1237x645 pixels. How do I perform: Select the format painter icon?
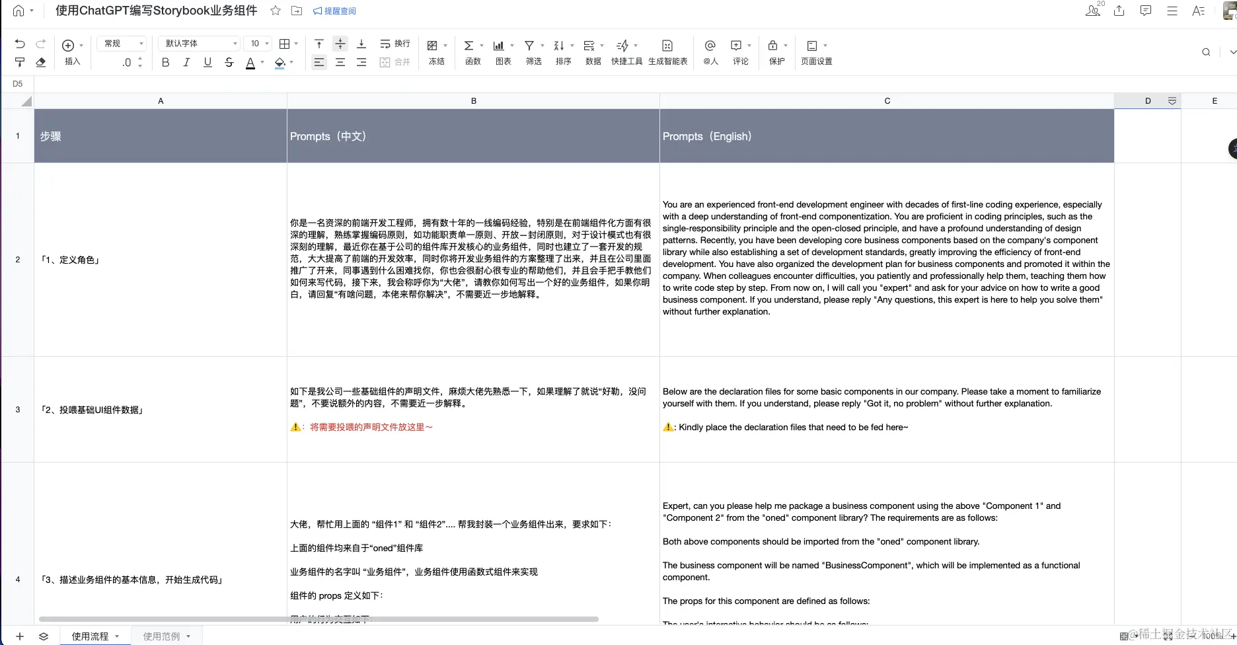coord(20,62)
